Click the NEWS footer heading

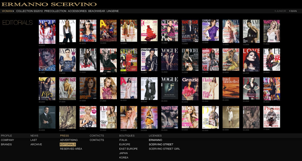click(x=34, y=136)
